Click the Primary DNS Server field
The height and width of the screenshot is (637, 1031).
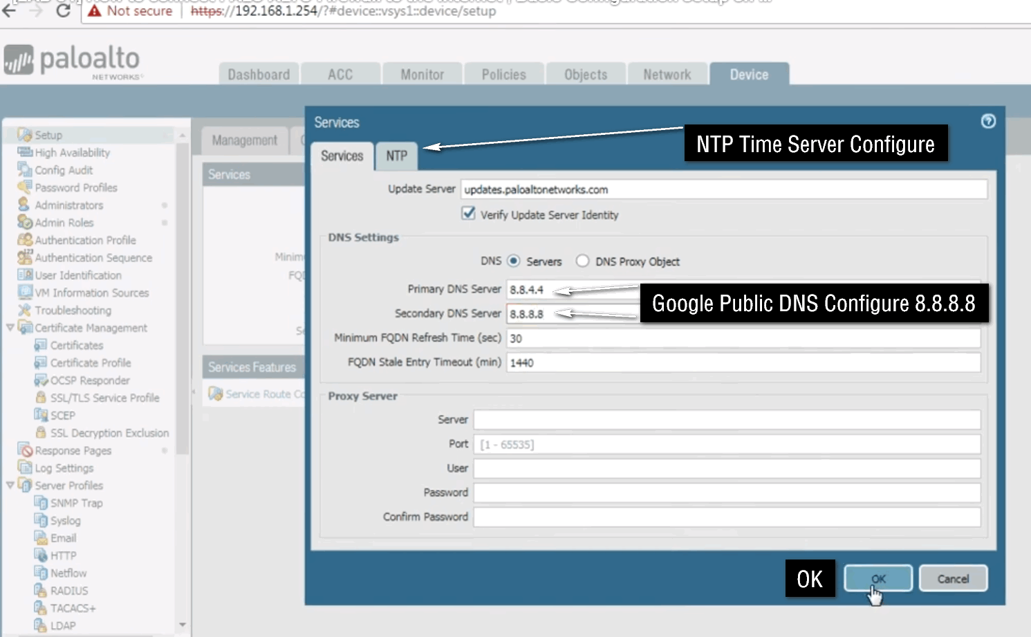point(743,290)
